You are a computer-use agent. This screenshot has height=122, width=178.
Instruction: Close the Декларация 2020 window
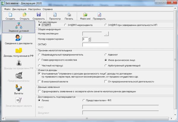(x=172, y=2)
